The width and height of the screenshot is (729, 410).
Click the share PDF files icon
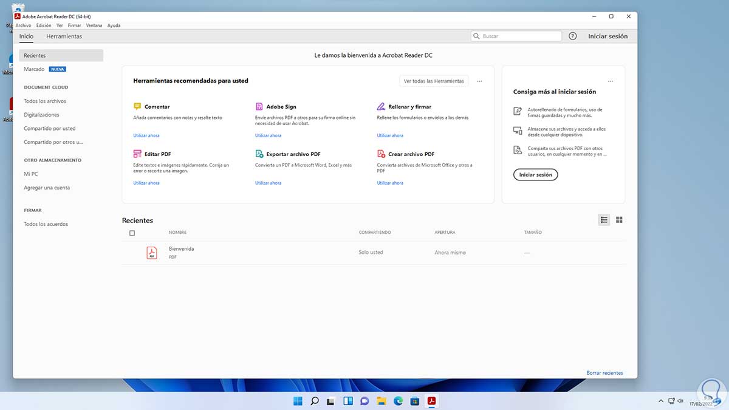pos(518,149)
